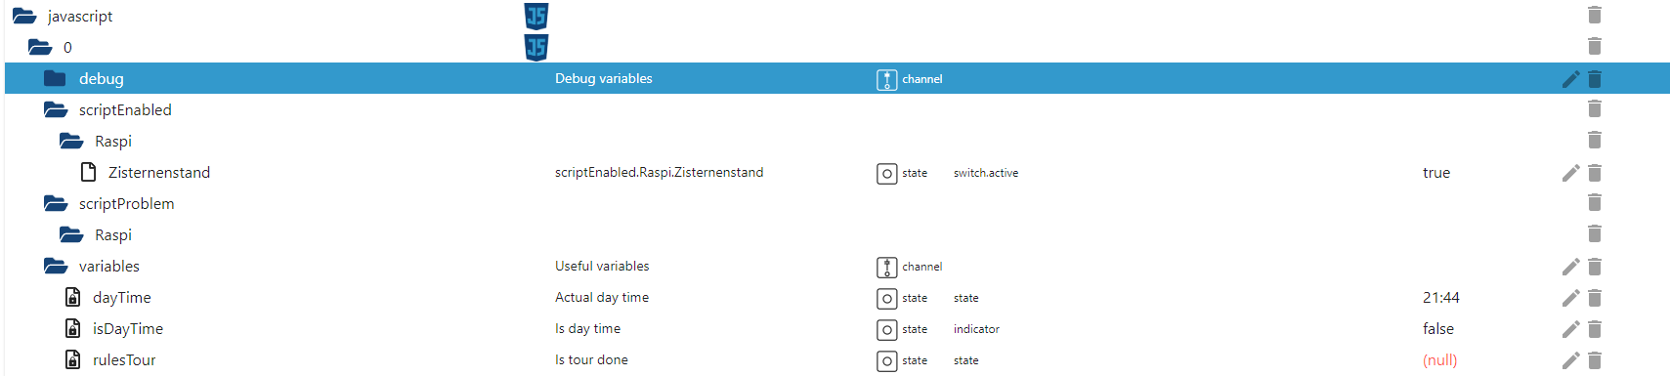The width and height of the screenshot is (1670, 376).
Task: Collapse the variables folder
Action: coord(56,266)
